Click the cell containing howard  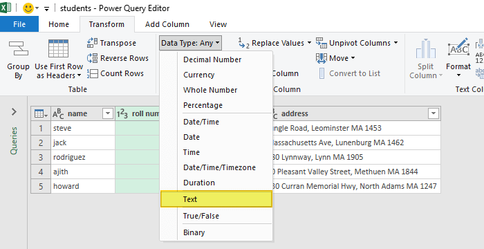pyautogui.click(x=83, y=186)
